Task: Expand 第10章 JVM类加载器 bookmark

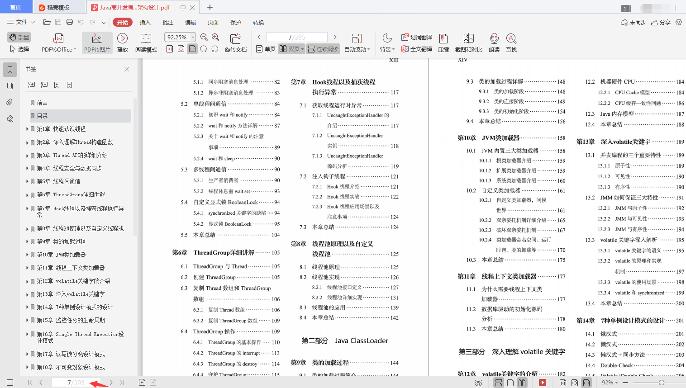Action: pyautogui.click(x=27, y=255)
